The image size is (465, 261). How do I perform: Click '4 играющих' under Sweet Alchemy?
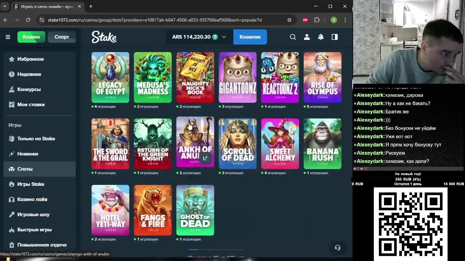click(275, 173)
